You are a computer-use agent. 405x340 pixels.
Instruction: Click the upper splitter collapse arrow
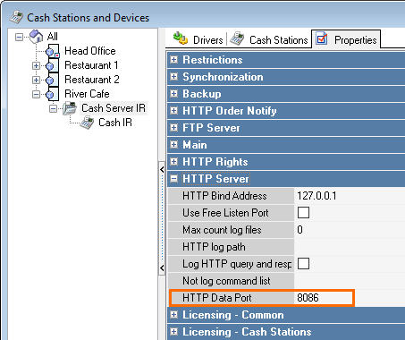[x=162, y=170]
